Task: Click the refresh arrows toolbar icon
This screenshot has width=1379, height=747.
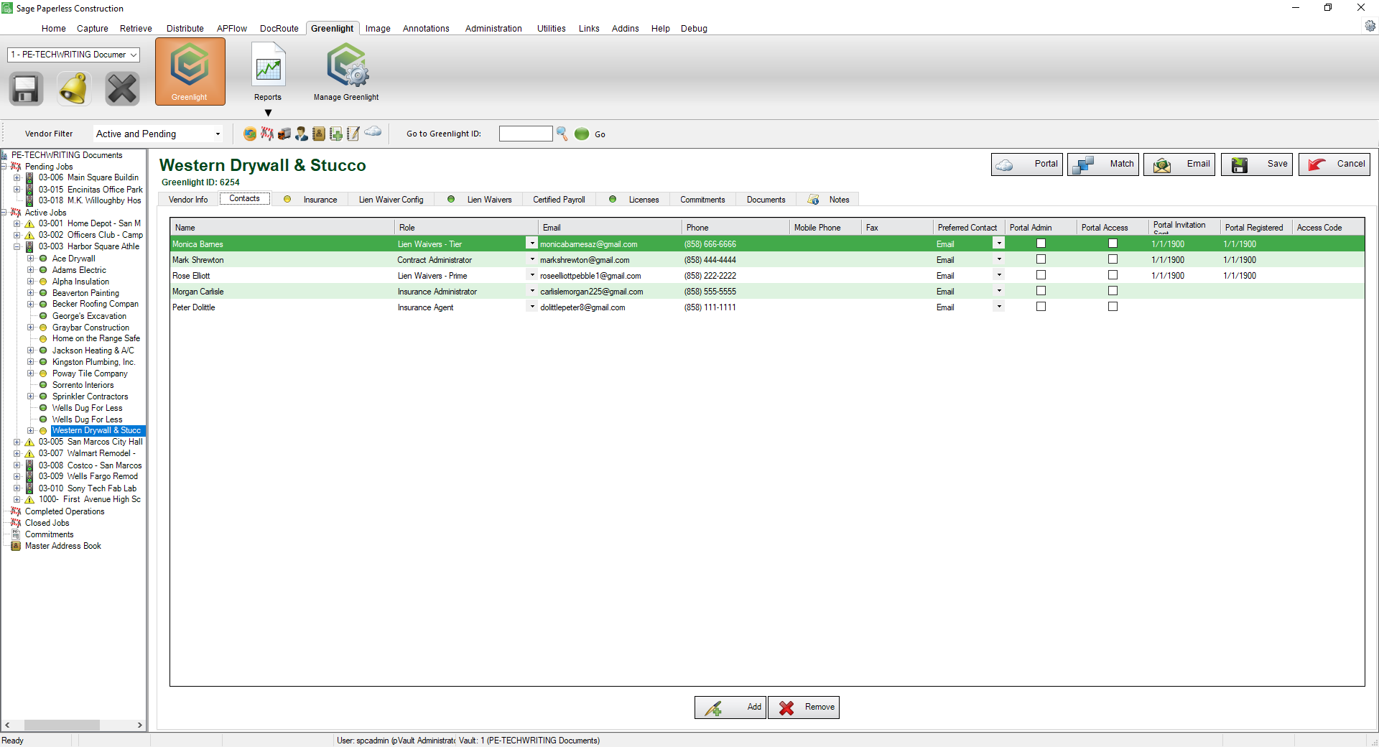Action: coord(250,134)
